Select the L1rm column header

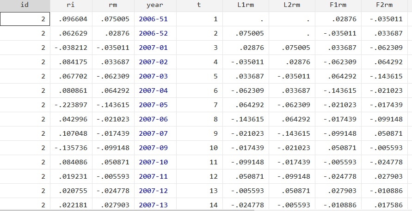point(246,5)
